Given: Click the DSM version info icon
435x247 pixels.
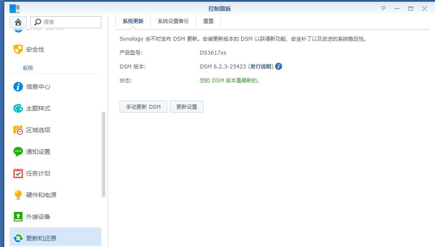Looking at the screenshot, I should (x=279, y=66).
